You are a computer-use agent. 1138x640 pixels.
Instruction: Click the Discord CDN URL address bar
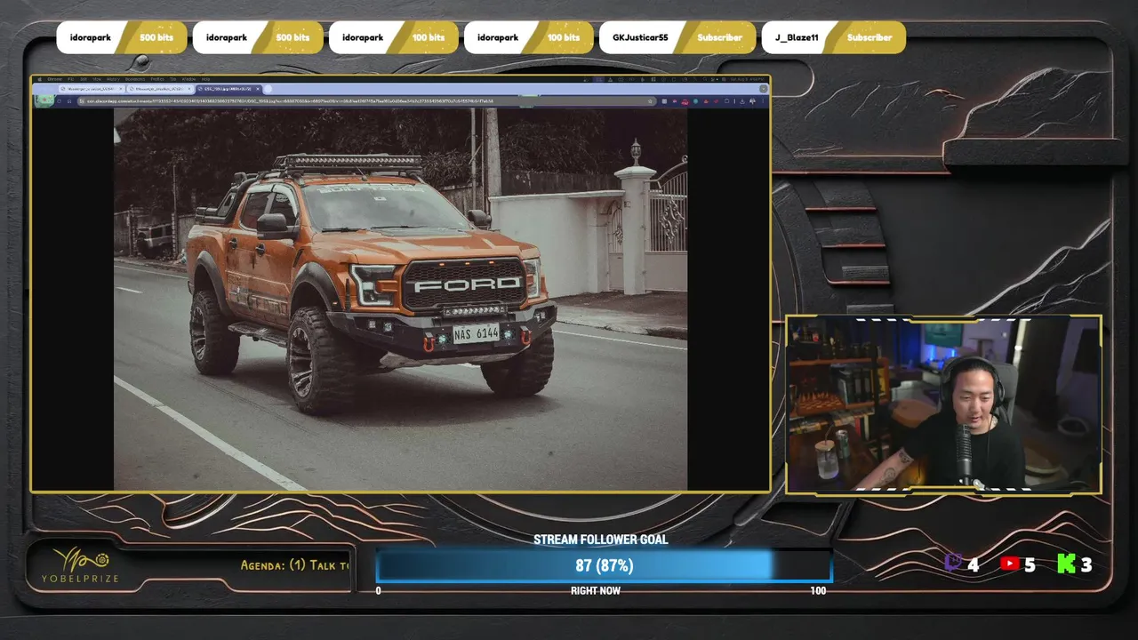point(366,101)
